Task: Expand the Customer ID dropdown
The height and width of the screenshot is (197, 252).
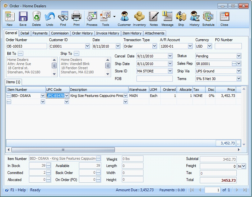Action: (87, 46)
